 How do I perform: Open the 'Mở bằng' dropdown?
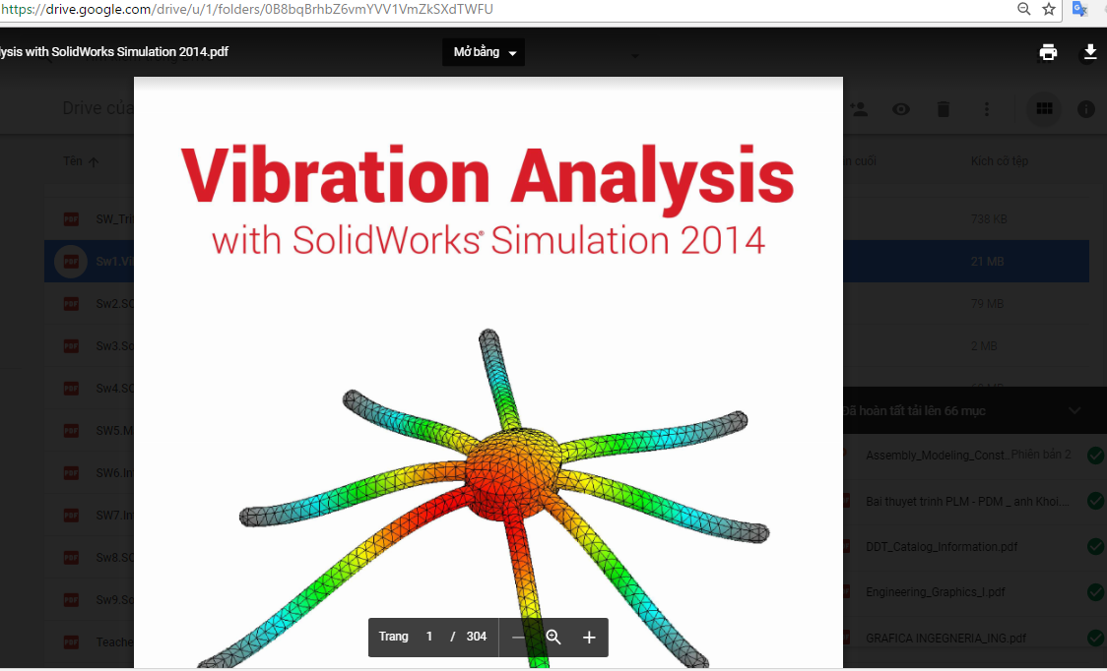[x=484, y=52]
